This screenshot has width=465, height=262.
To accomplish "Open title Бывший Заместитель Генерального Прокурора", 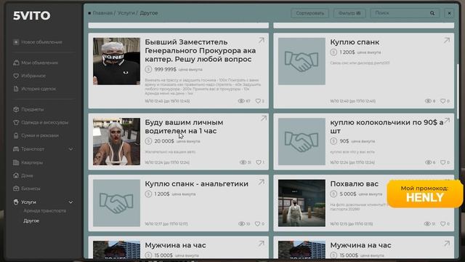I will click(x=201, y=50).
